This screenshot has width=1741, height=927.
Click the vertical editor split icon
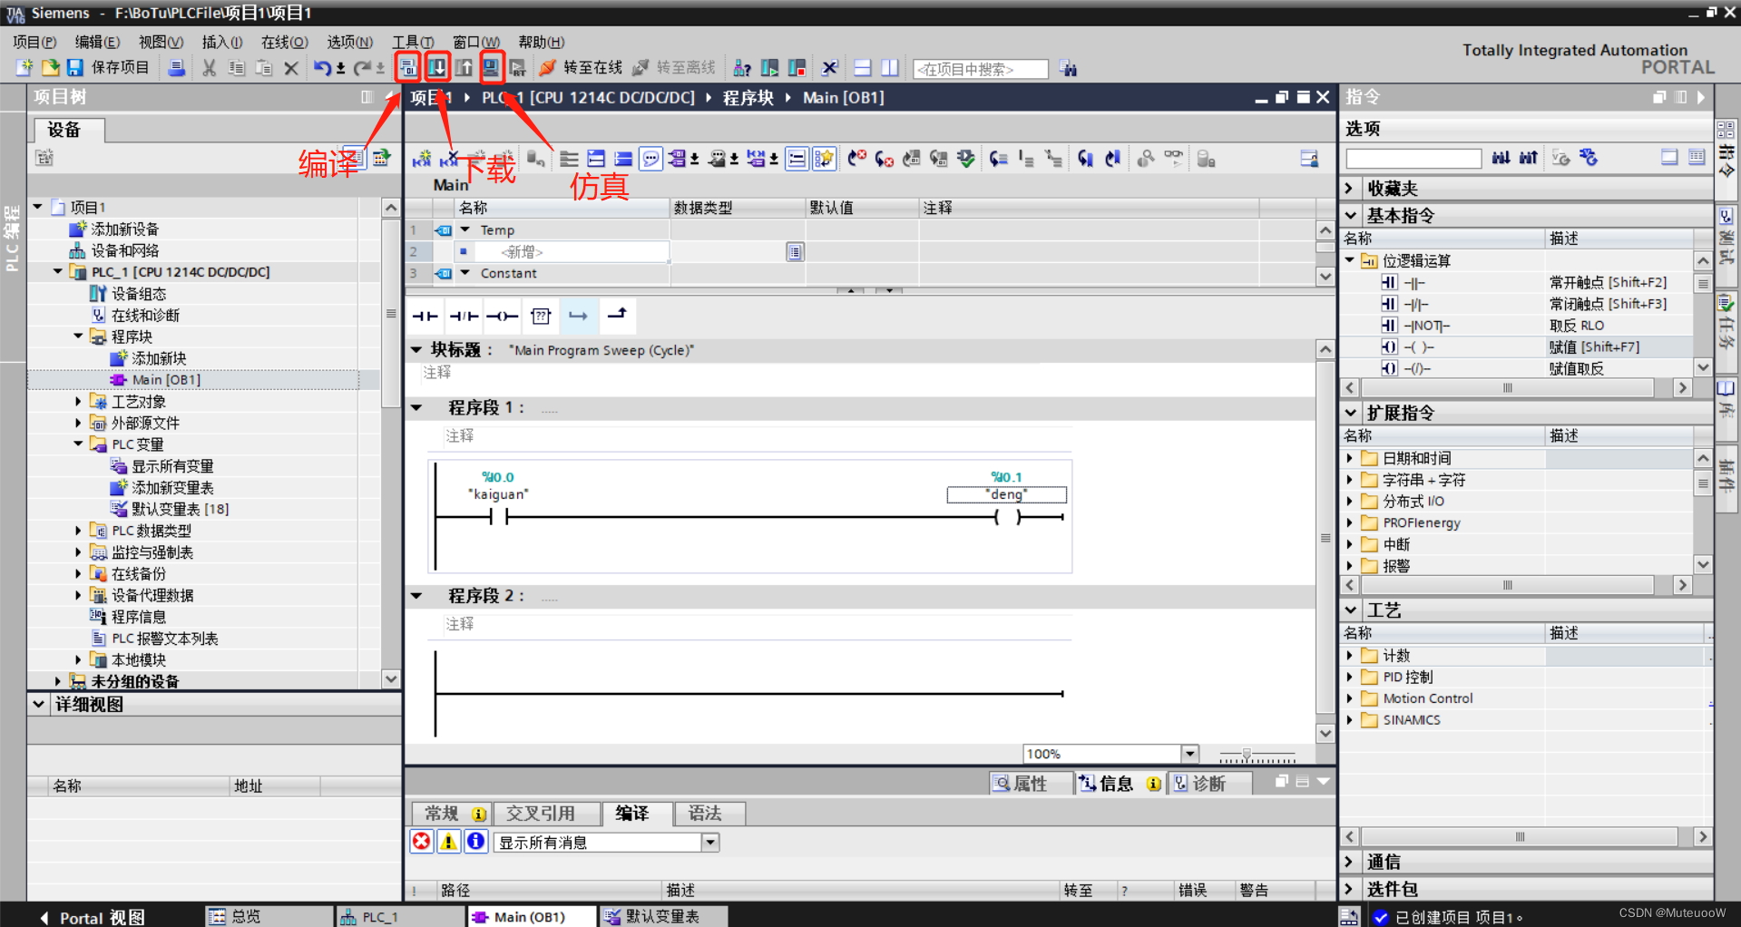click(890, 68)
